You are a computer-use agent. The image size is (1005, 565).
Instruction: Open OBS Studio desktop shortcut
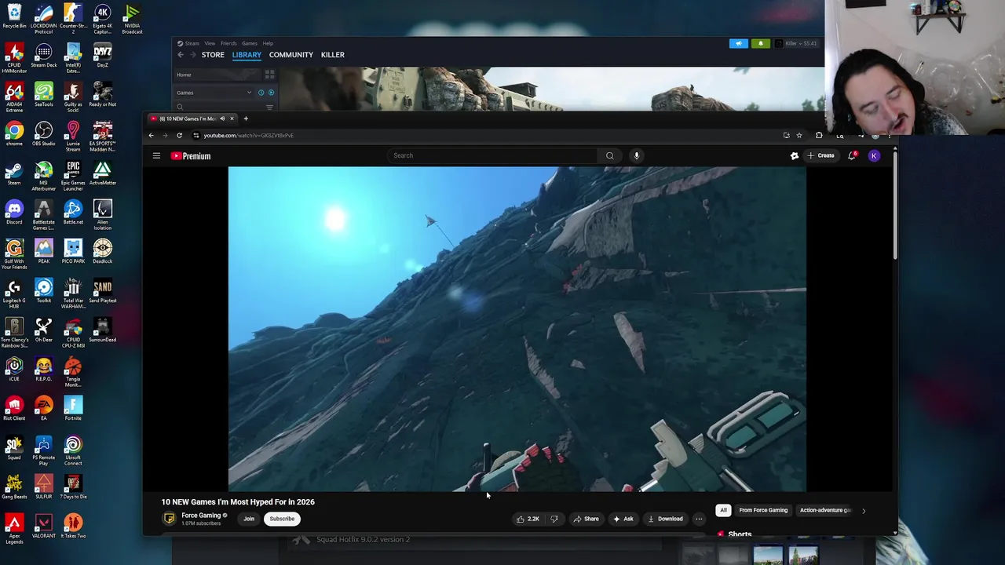point(44,133)
